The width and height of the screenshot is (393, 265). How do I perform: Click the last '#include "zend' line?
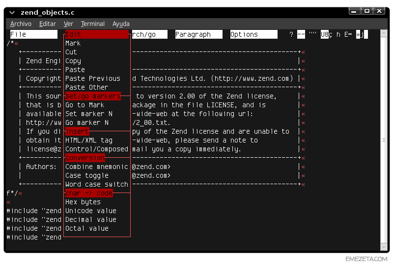point(34,237)
